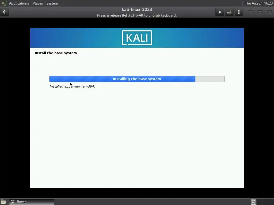This screenshot has width=274, height=205.
Task: Click the MATE logo icon beside Applications
Action: pos(4,3)
